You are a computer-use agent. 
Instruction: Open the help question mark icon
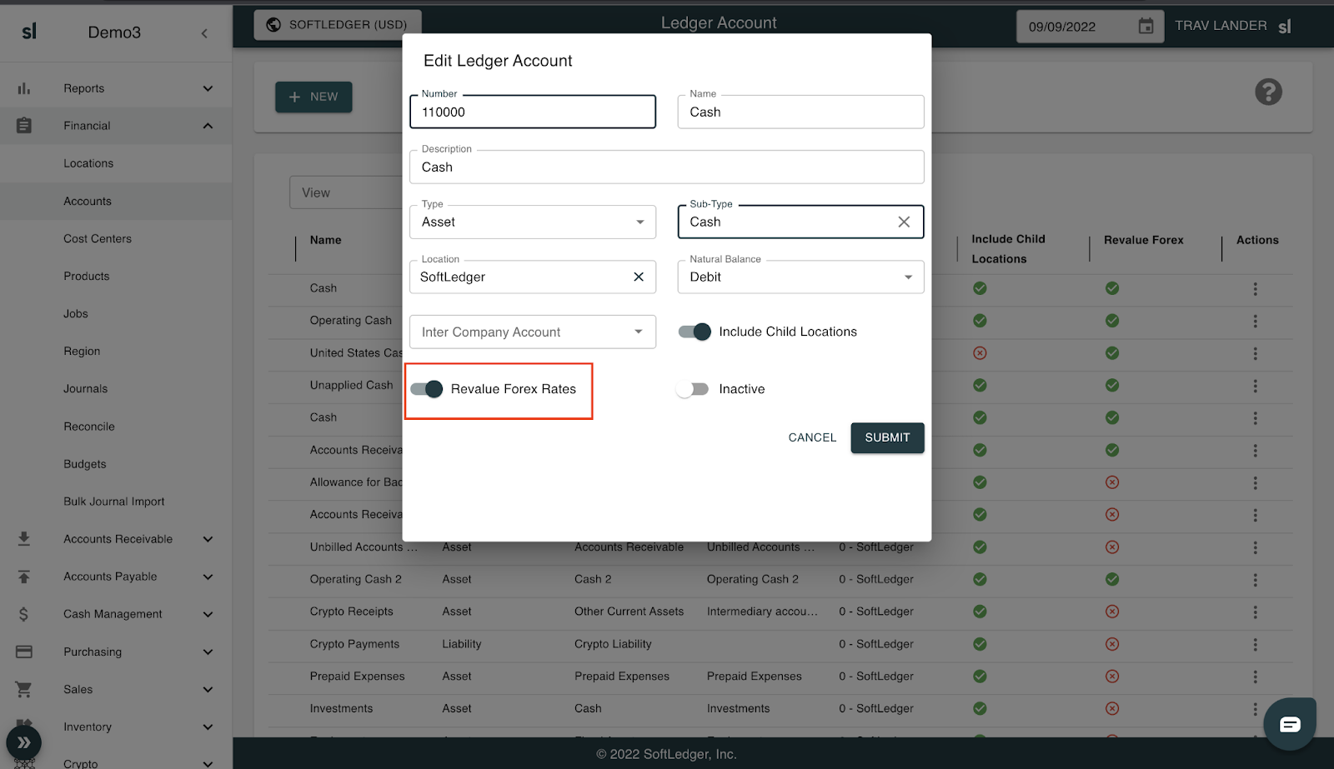pyautogui.click(x=1268, y=92)
